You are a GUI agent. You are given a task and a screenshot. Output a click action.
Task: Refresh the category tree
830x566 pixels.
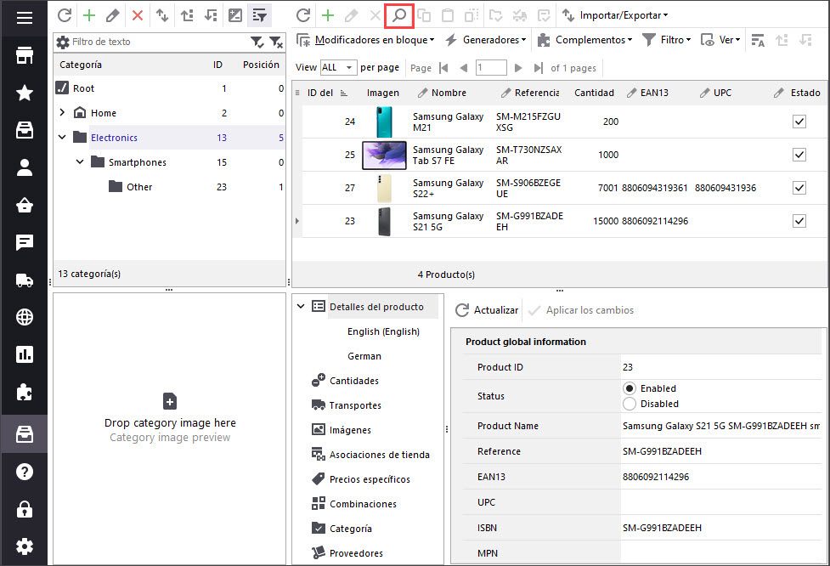point(65,15)
